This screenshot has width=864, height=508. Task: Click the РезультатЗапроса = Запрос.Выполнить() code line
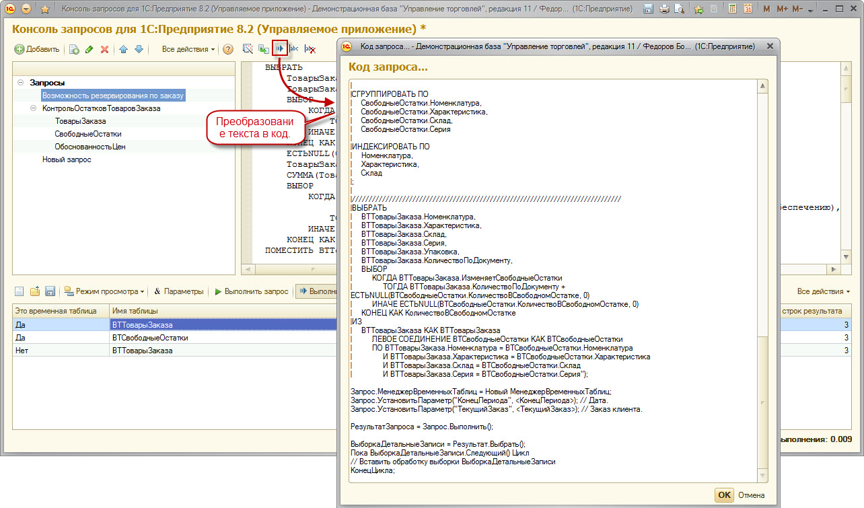422,427
